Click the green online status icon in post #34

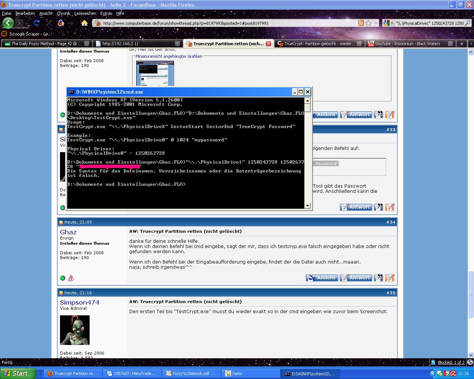pos(63,278)
